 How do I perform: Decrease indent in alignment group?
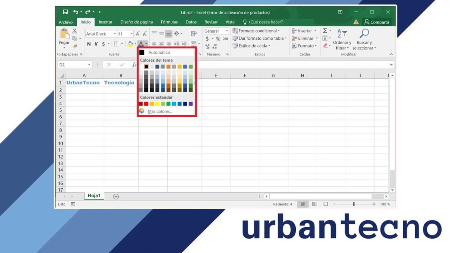coord(177,44)
